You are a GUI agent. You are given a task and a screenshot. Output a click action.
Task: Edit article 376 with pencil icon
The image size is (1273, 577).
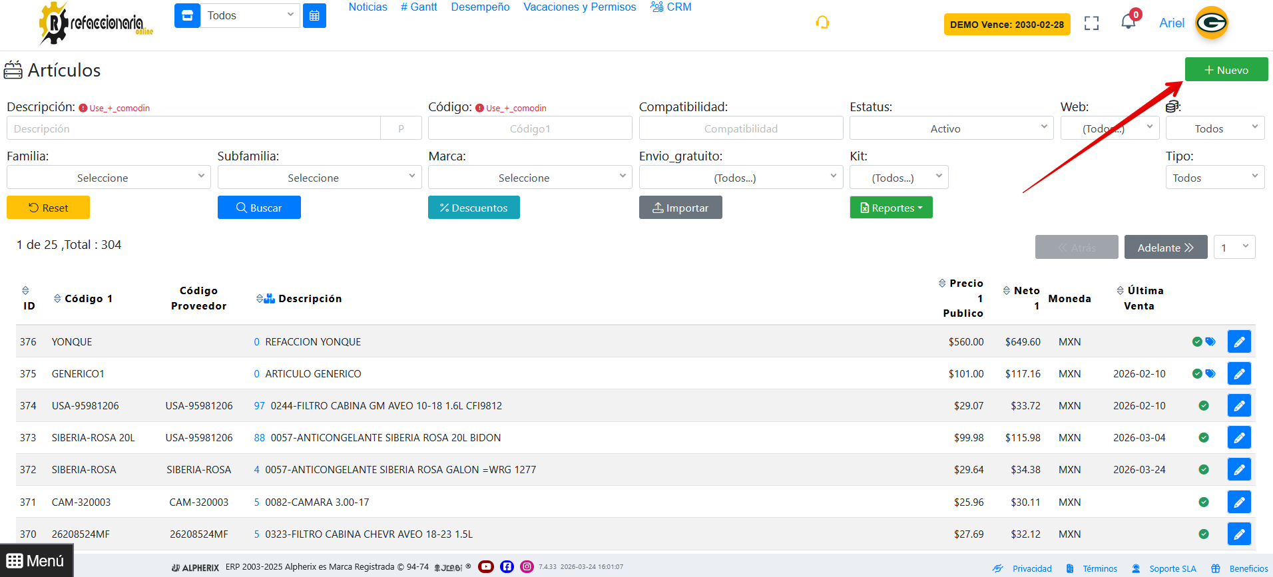pos(1238,341)
